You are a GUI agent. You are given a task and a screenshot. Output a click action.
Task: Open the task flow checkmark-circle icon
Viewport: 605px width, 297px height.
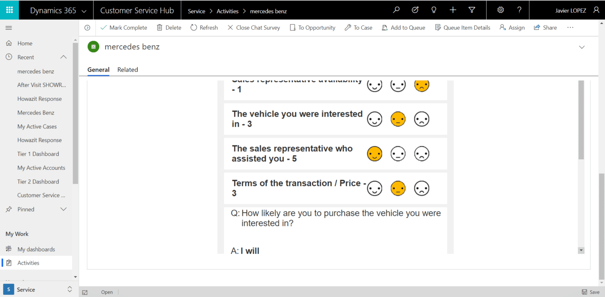click(415, 10)
